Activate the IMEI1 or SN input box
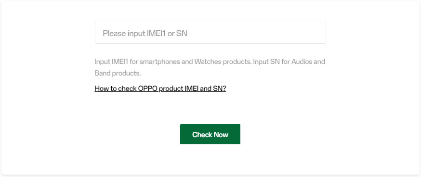This screenshot has width=421, height=177. tap(210, 32)
